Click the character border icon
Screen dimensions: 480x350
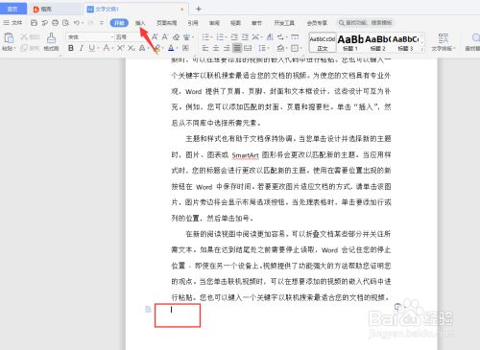point(185,48)
